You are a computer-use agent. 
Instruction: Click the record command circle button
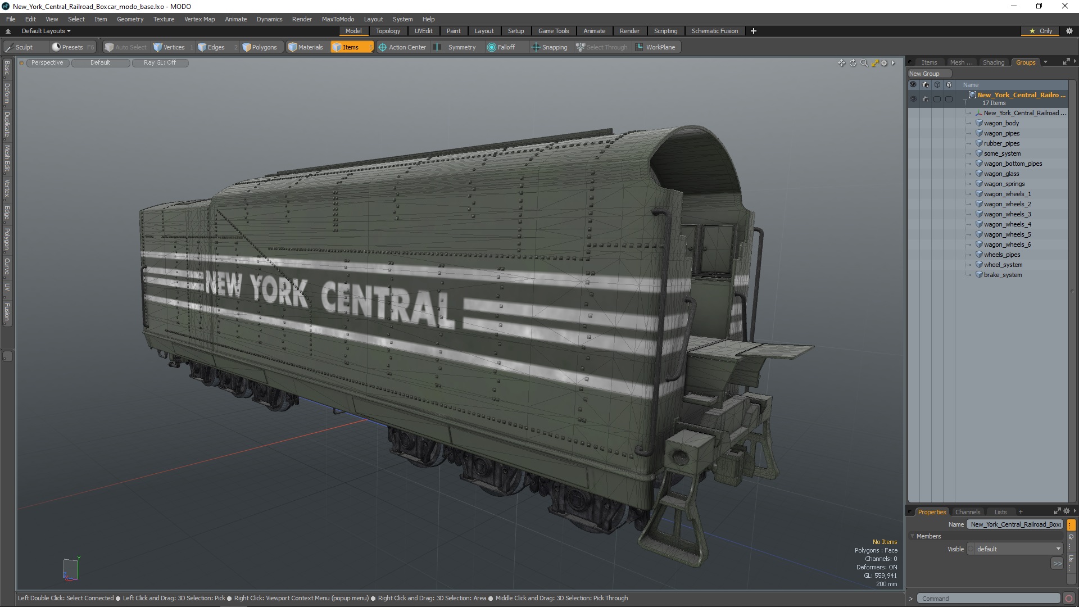point(1069,599)
